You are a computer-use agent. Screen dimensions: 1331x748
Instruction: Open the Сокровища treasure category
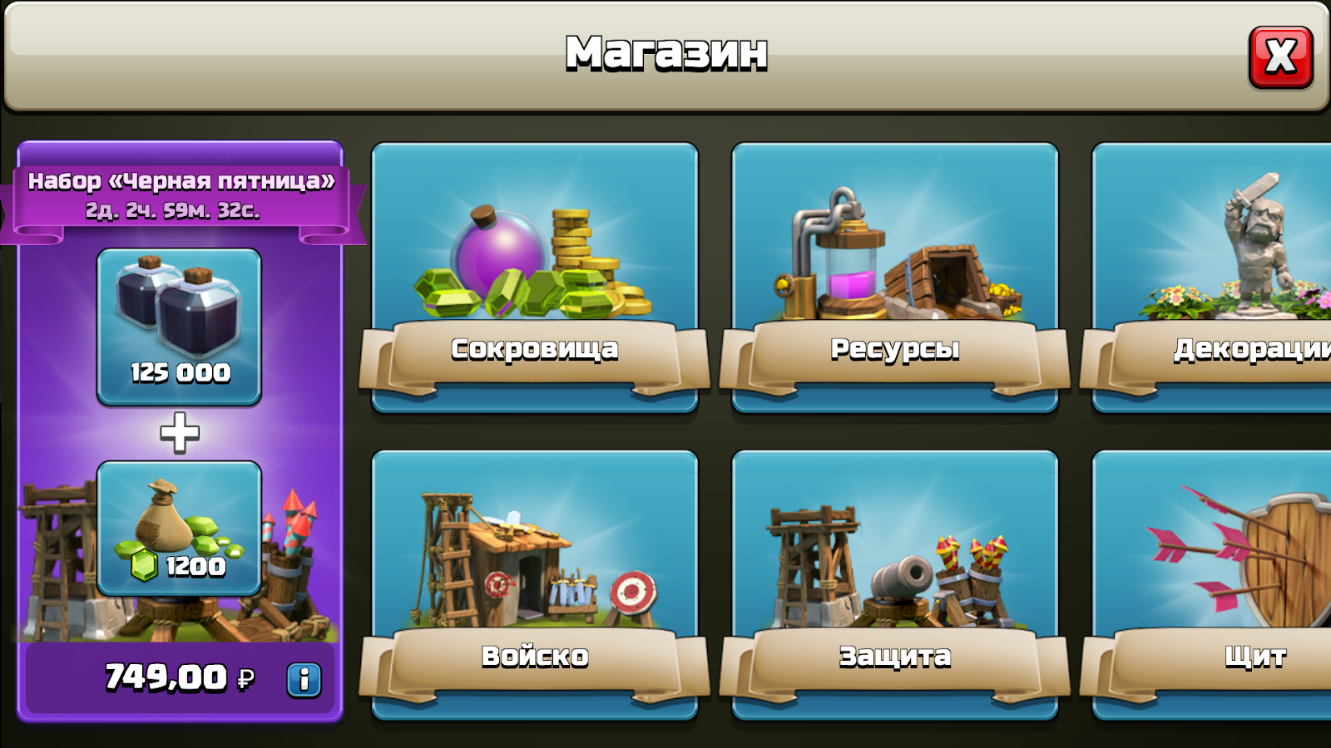[x=535, y=277]
